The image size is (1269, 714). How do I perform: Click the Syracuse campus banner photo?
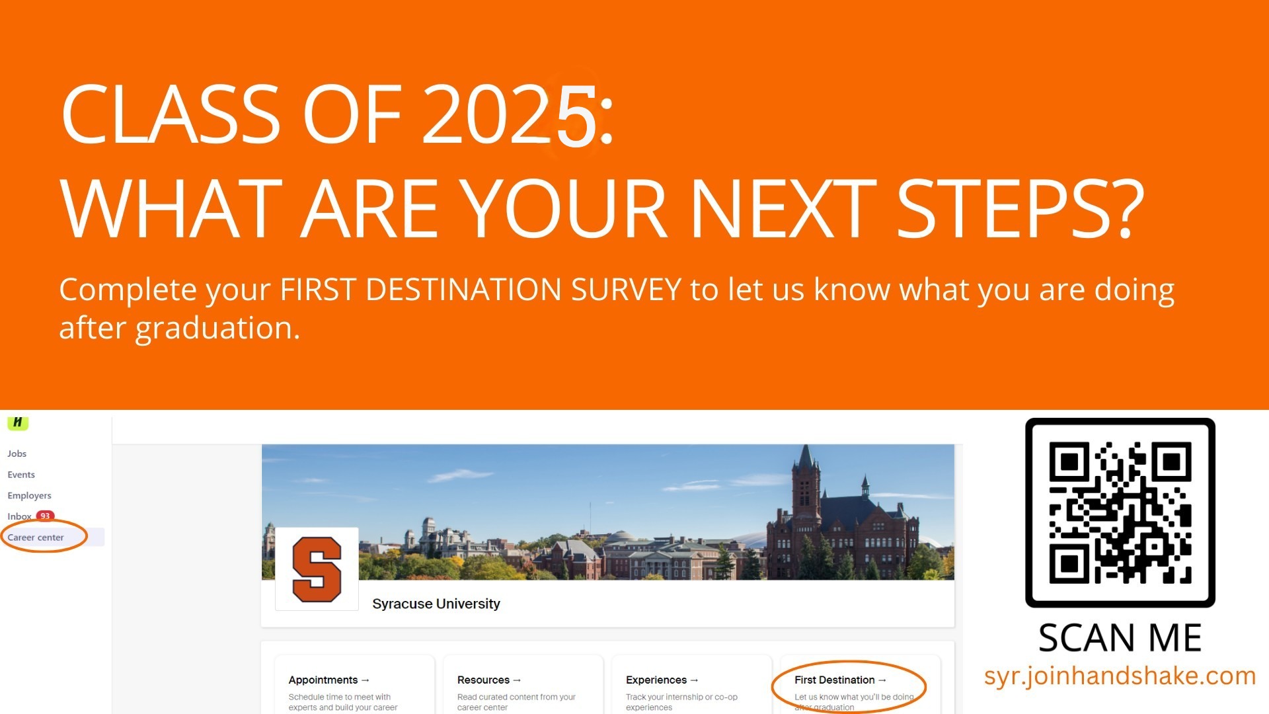(608, 512)
